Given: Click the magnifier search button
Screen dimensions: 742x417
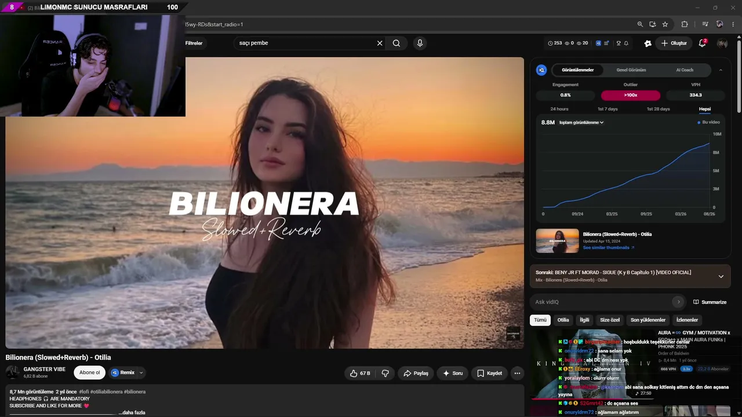Looking at the screenshot, I should pos(397,43).
